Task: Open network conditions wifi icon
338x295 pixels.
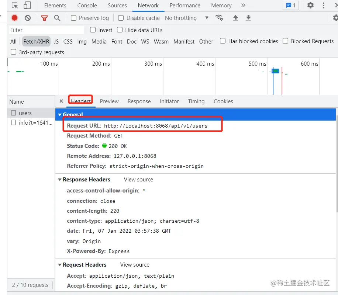Action: click(219, 18)
